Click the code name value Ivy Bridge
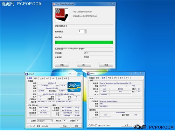Screen dimensions: 175x131 pyautogui.click(x=45, y=86)
